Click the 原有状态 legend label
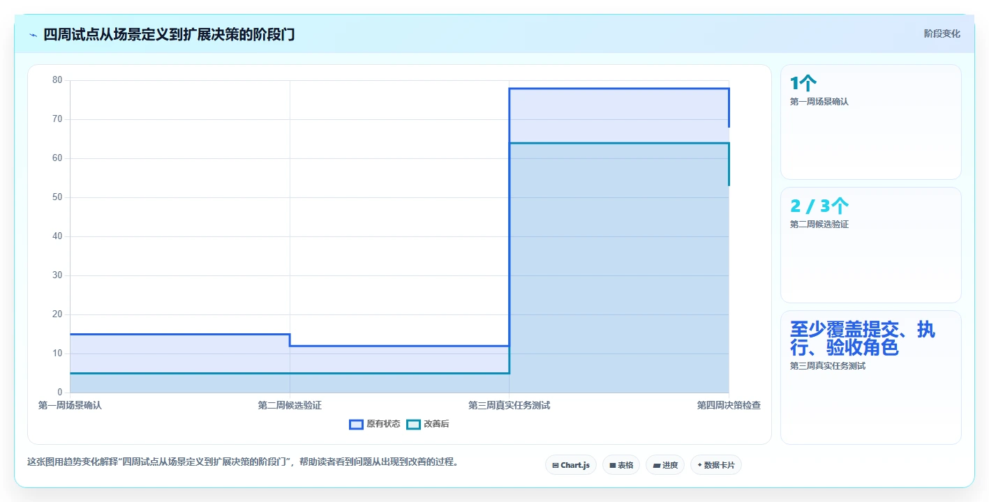This screenshot has height=502, width=989. point(383,424)
